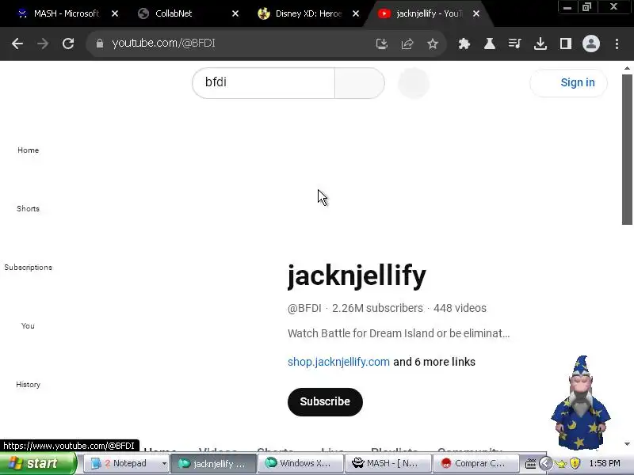Open the Windows start button
The height and width of the screenshot is (475, 634).
(x=38, y=463)
